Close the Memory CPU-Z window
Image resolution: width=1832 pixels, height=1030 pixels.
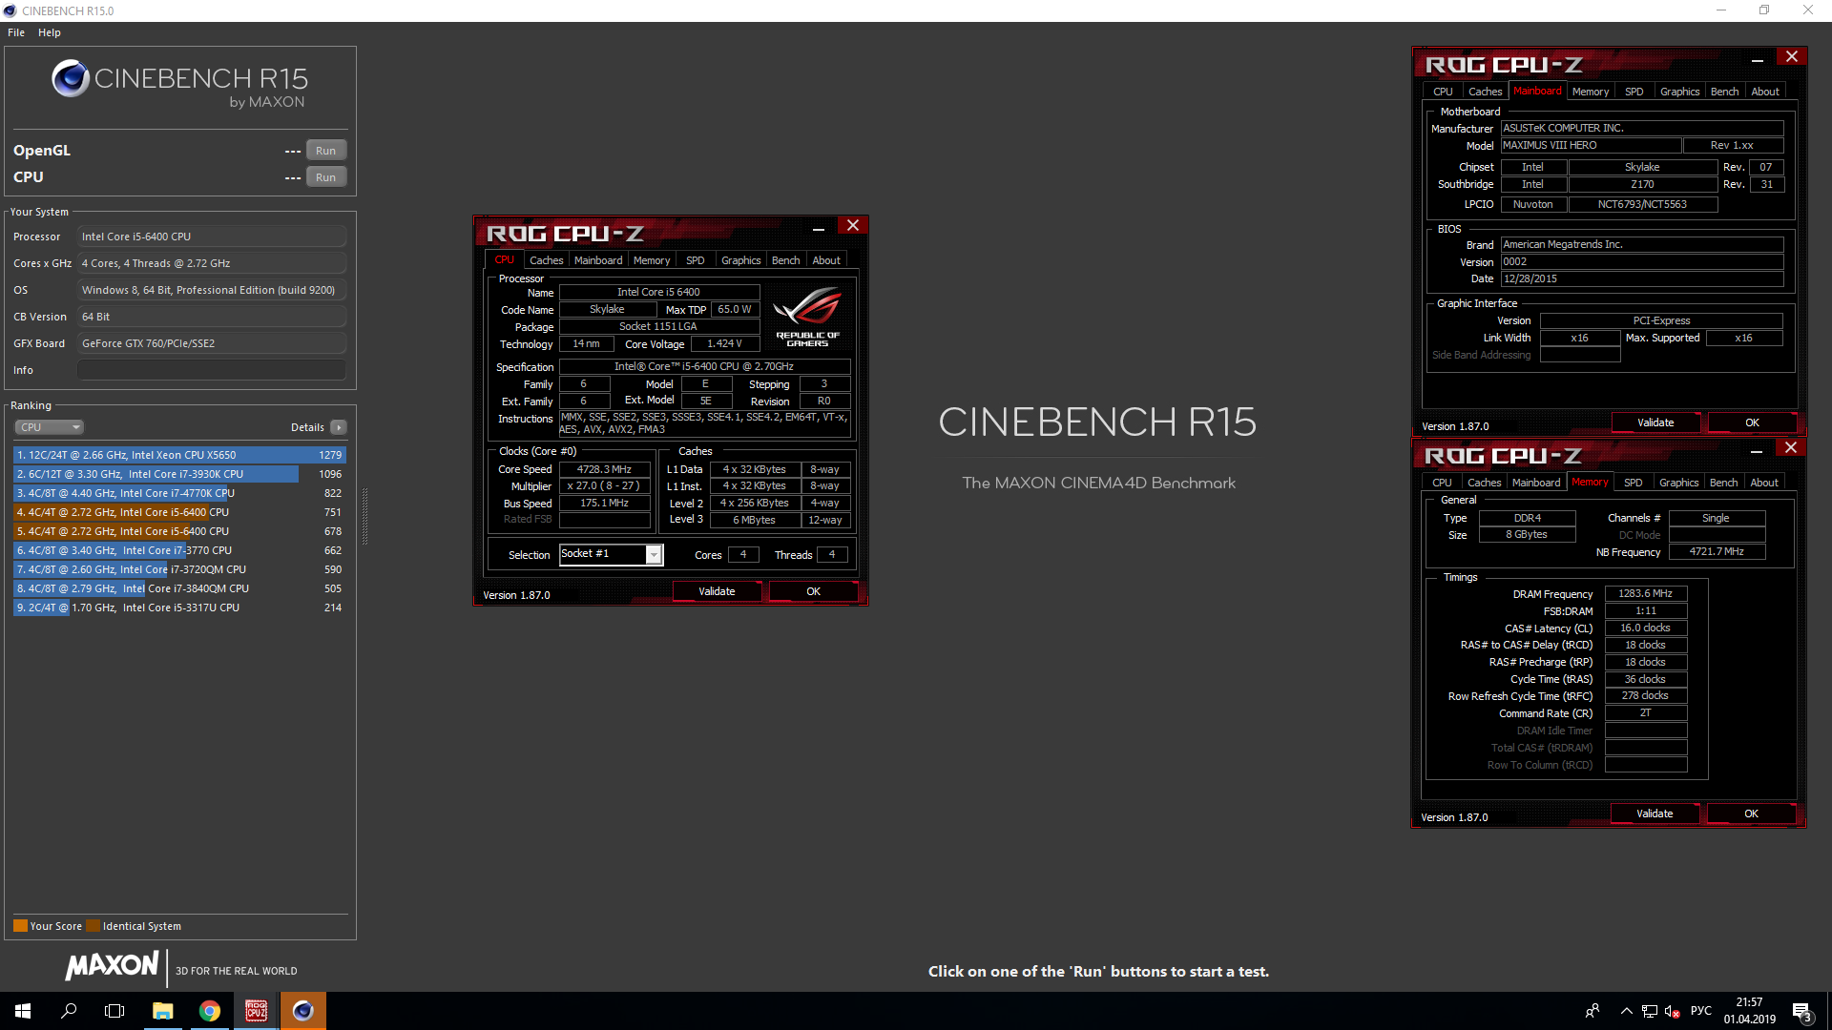click(x=1791, y=448)
